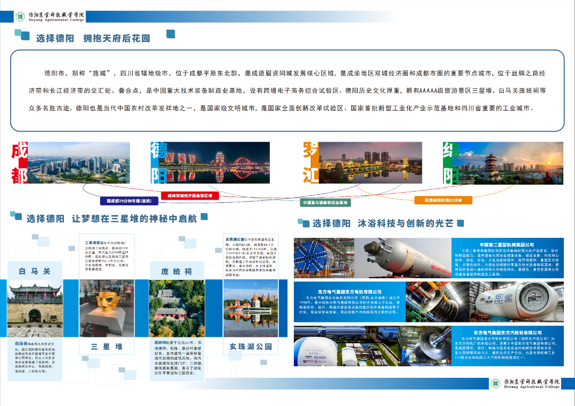
Task: Click the blue 德阳 city name characters
Action: pos(159,163)
